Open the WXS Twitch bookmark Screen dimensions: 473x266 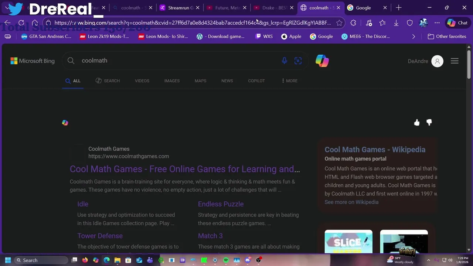pyautogui.click(x=264, y=36)
